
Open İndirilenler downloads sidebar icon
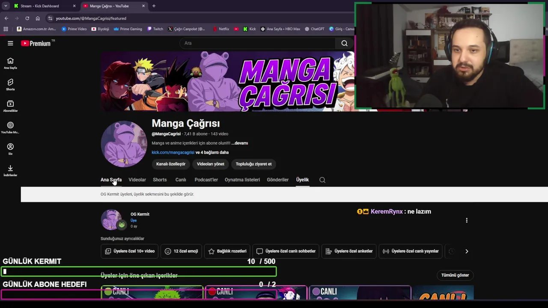[10, 170]
